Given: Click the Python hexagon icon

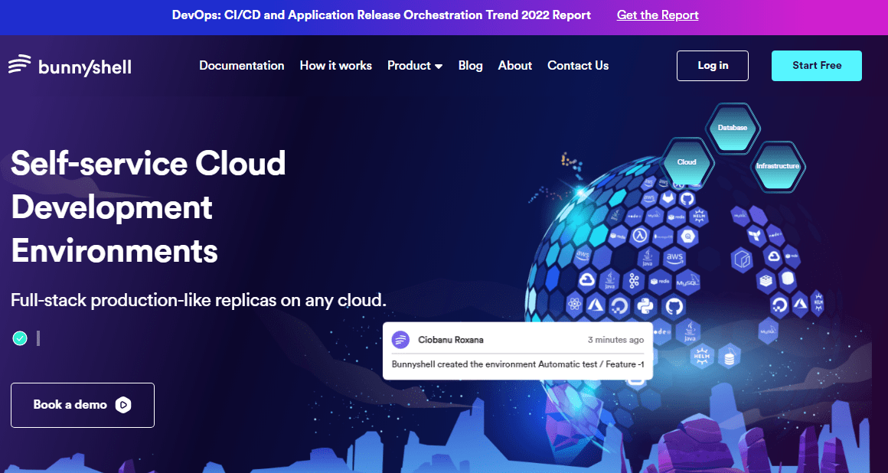Looking at the screenshot, I should 645,306.
